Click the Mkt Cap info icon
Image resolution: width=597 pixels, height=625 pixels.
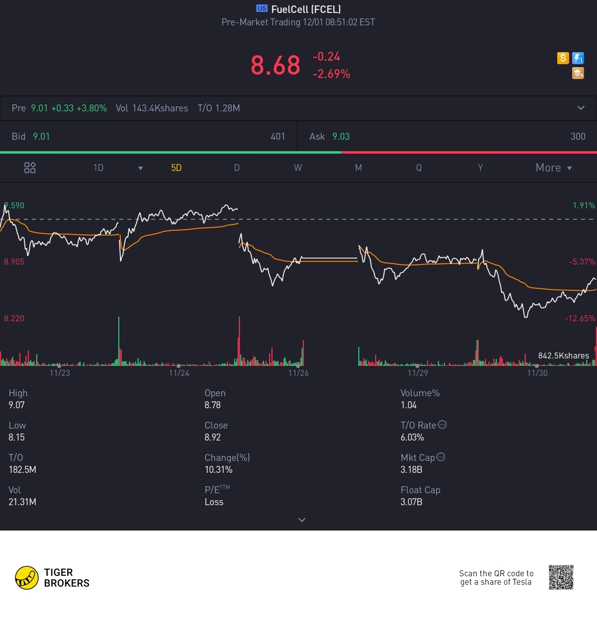click(441, 457)
